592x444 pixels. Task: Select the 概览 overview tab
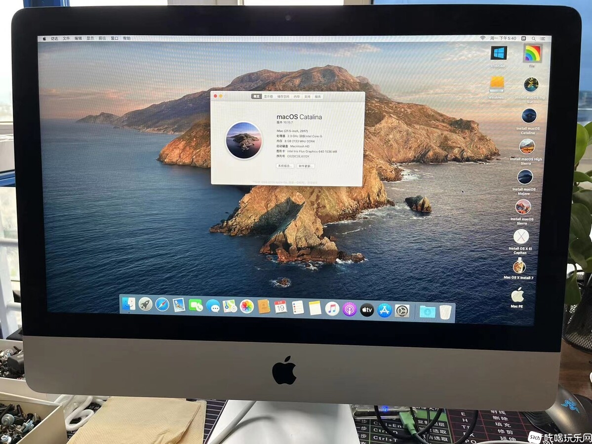257,97
